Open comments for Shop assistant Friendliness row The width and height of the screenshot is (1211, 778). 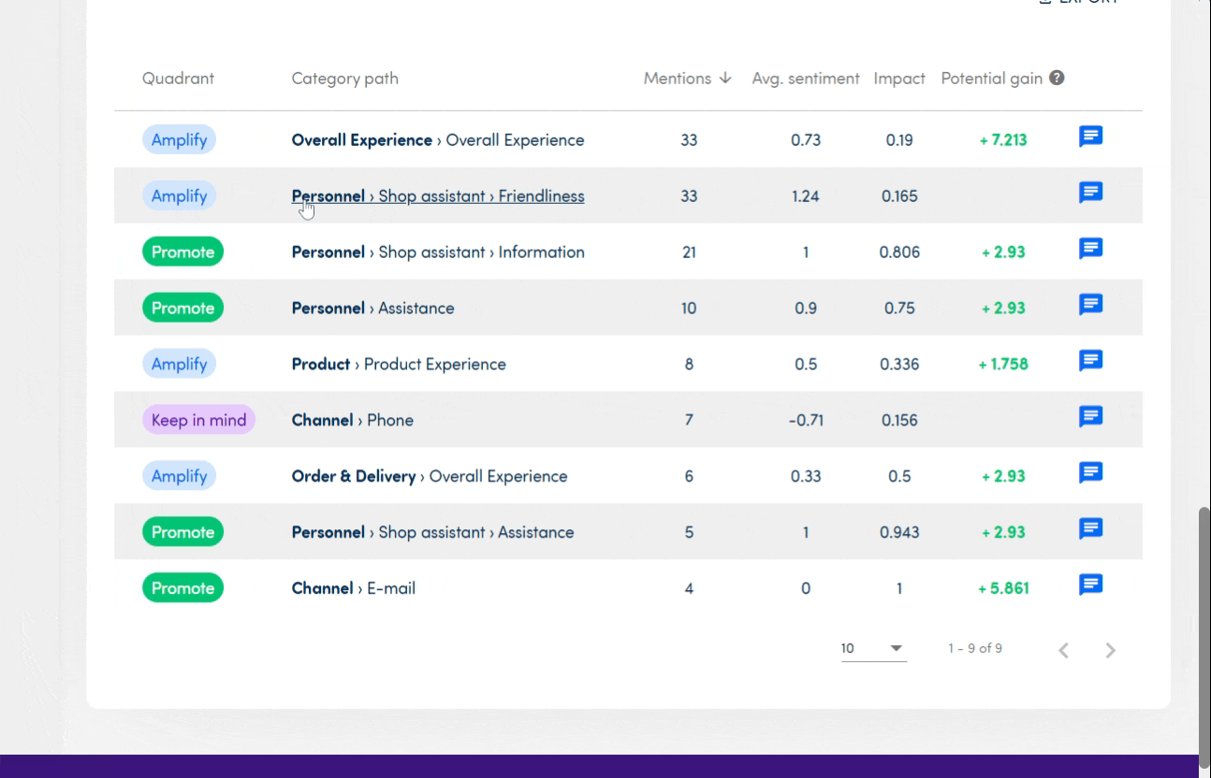point(1090,194)
